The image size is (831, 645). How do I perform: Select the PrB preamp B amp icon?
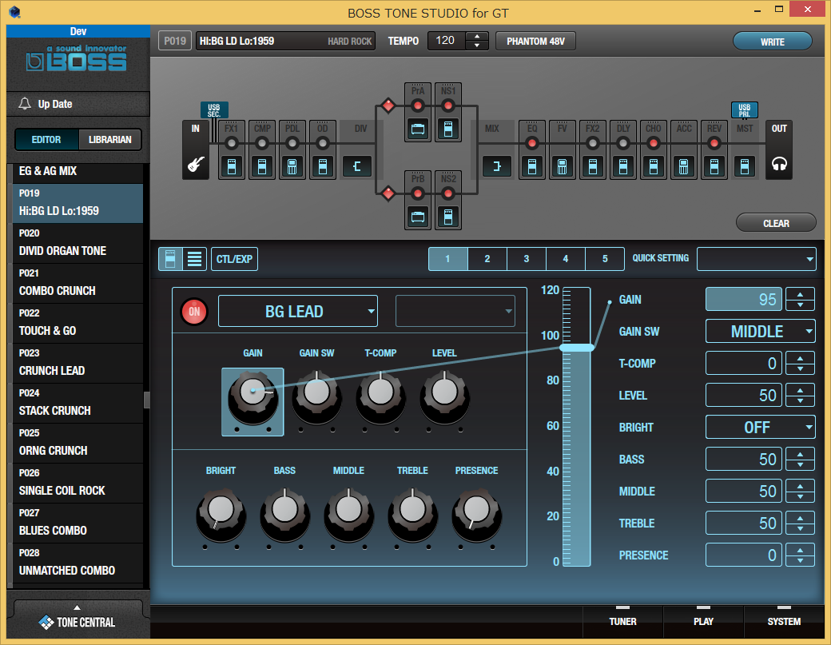pos(418,217)
